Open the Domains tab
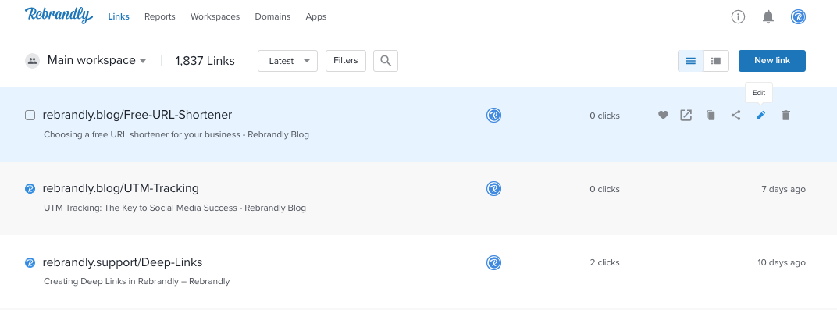 (x=272, y=16)
